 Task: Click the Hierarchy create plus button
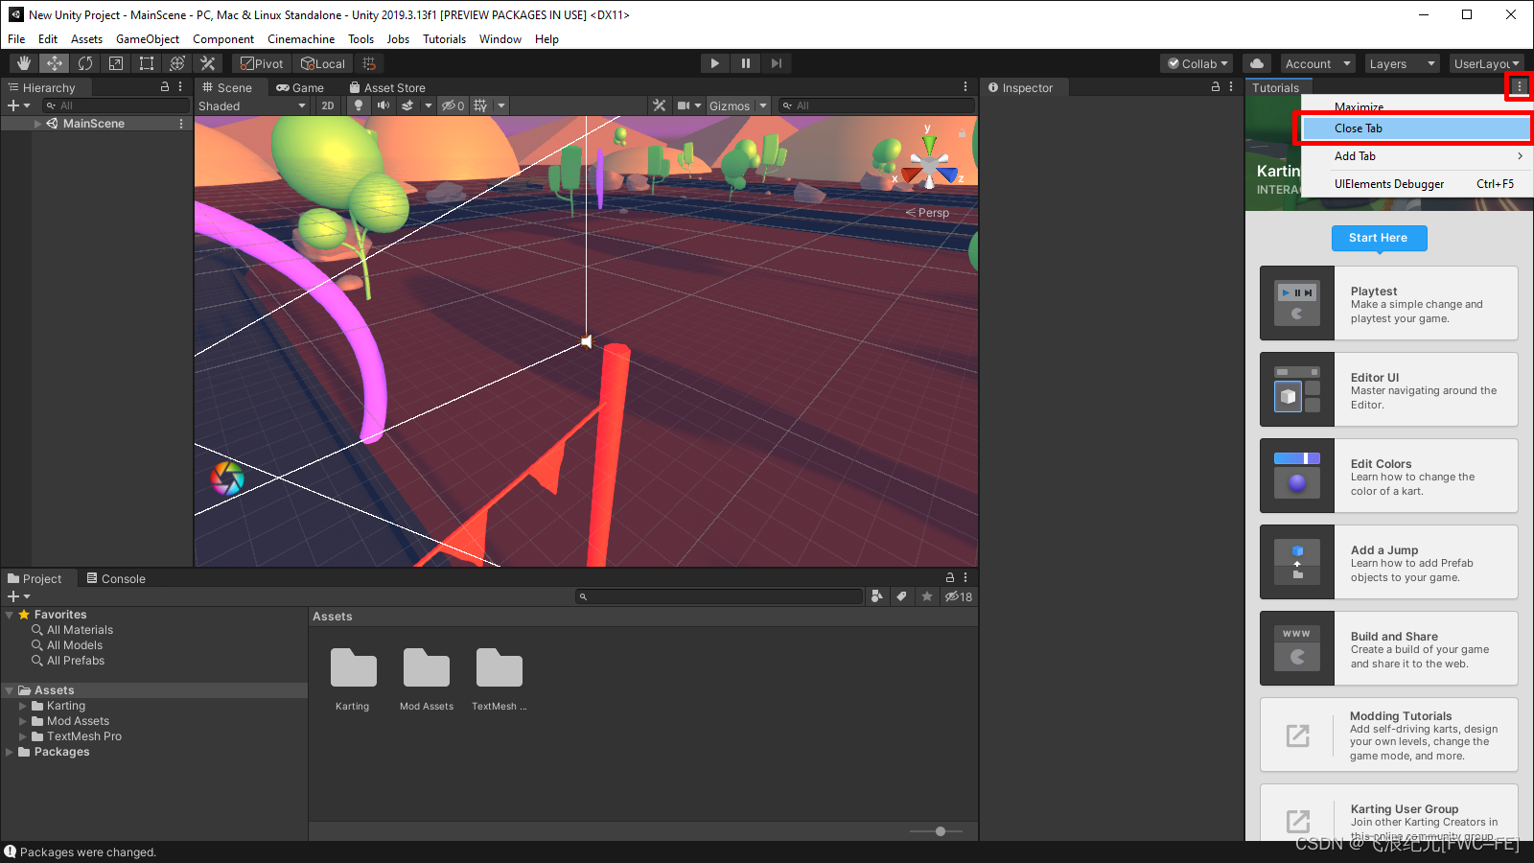(18, 105)
